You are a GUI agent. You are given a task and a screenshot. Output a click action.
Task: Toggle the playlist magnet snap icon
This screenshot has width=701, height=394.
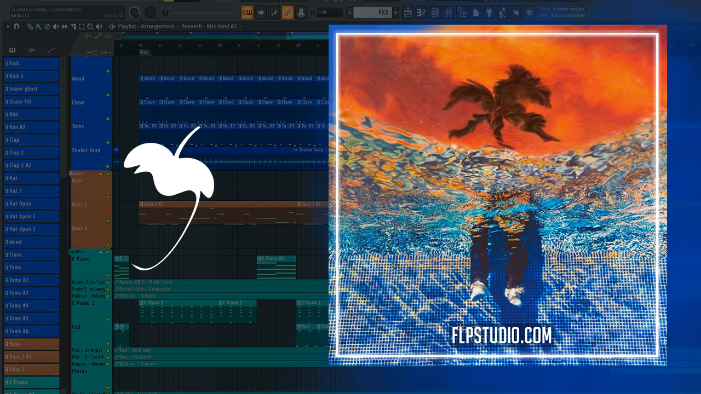point(16,26)
